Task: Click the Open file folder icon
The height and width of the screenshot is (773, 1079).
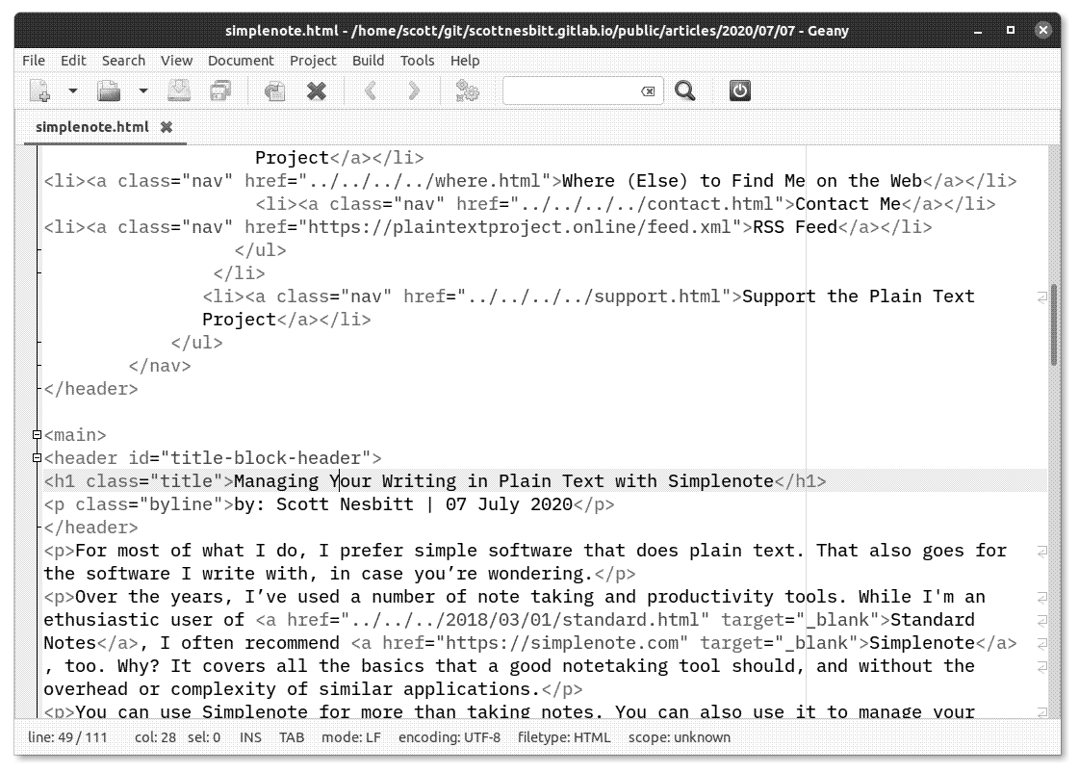Action: coord(109,90)
